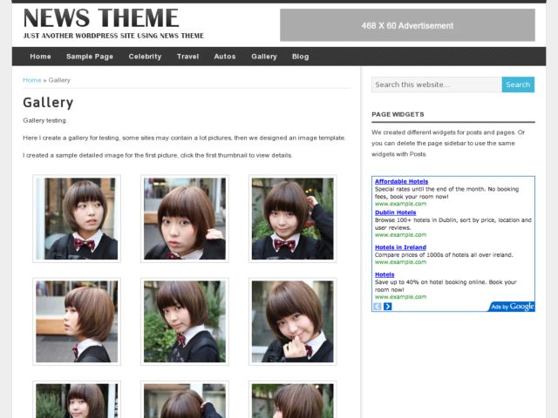Click the PAGE WIDGETS sidebar heading
The image size is (558, 418).
click(398, 114)
